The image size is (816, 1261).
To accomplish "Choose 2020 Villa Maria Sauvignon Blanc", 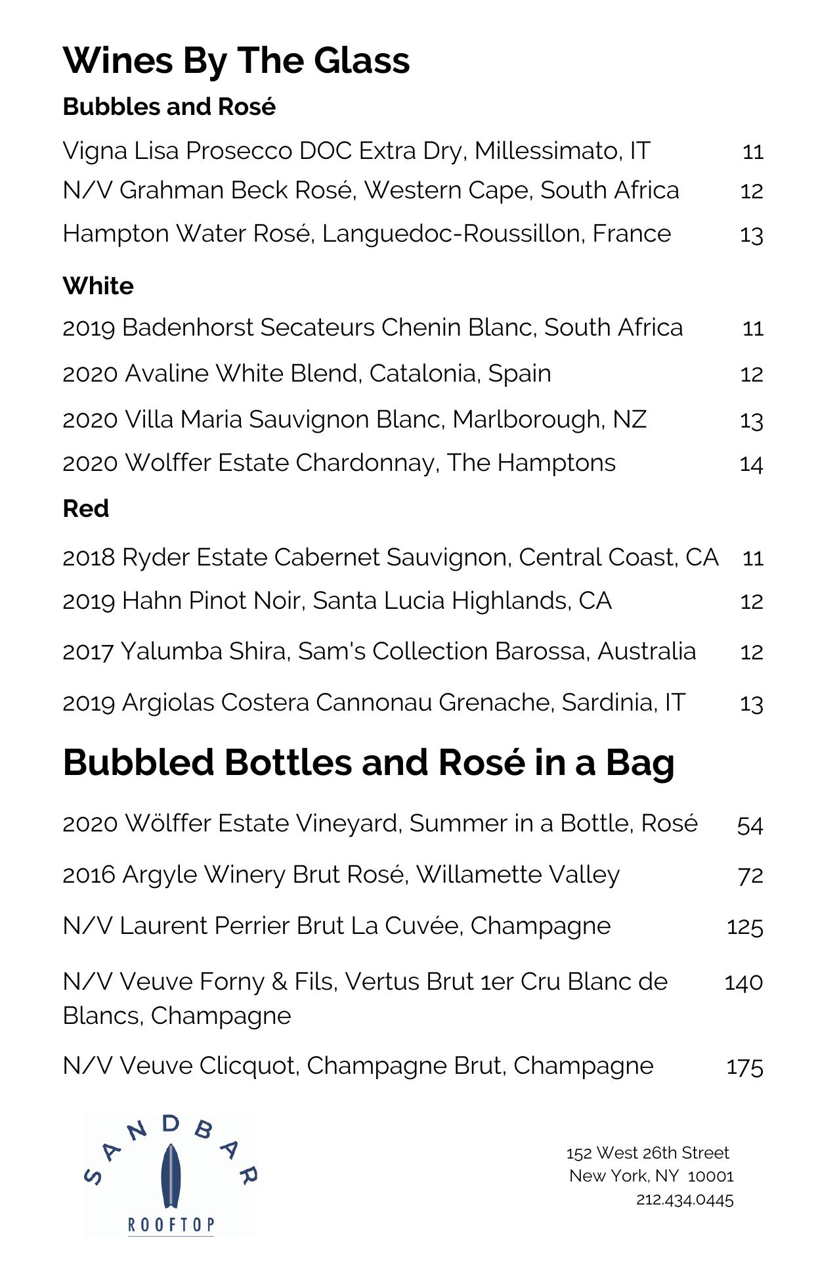I will click(354, 420).
